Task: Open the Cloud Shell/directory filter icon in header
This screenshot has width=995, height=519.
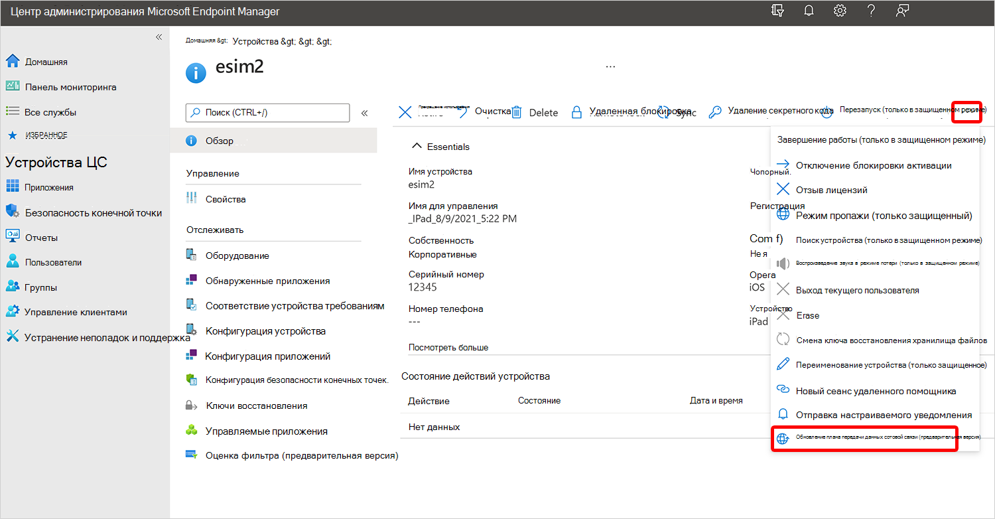Action: (x=778, y=11)
